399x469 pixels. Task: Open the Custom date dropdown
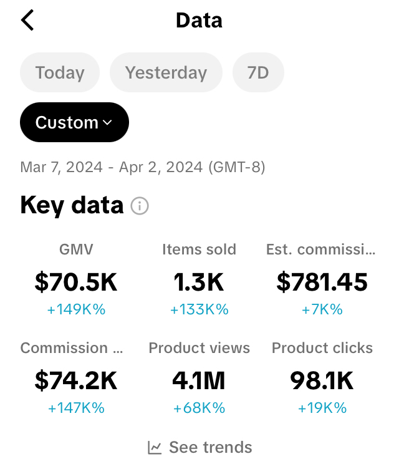[74, 122]
